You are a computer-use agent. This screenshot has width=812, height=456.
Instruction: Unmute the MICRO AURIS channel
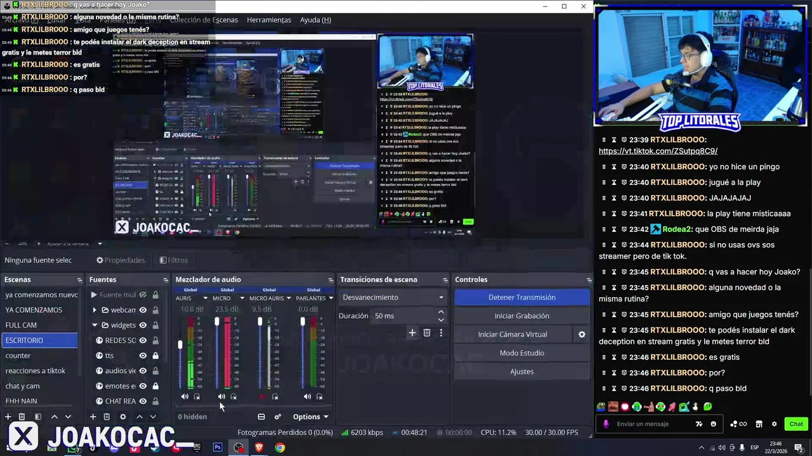pos(262,396)
